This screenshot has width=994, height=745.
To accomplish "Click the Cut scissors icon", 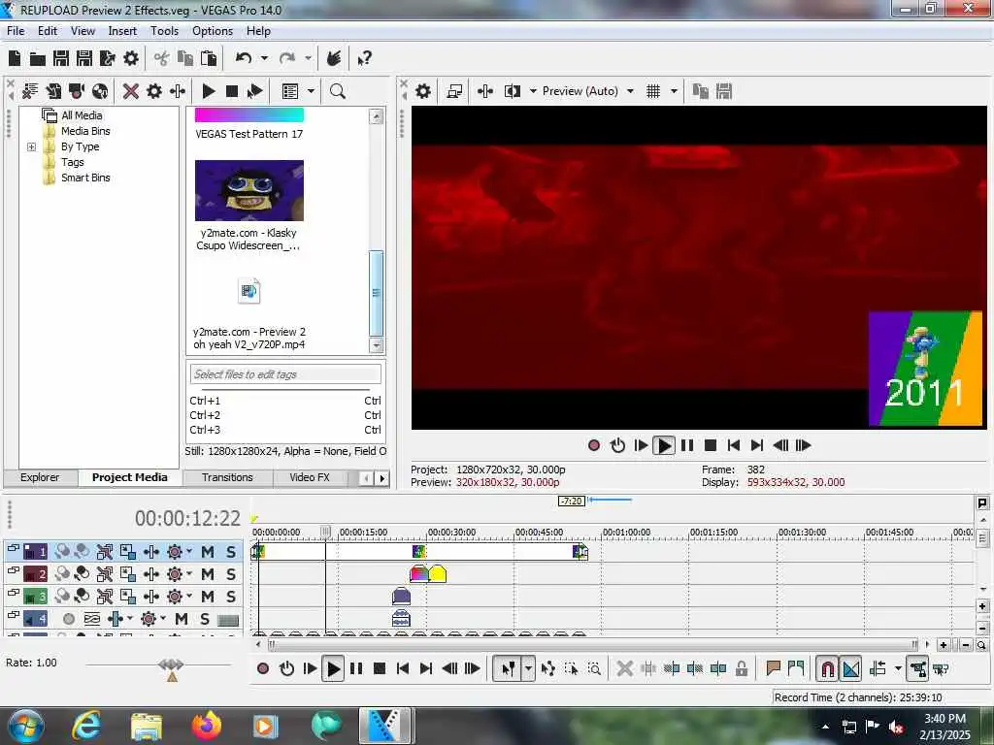I will (x=162, y=59).
